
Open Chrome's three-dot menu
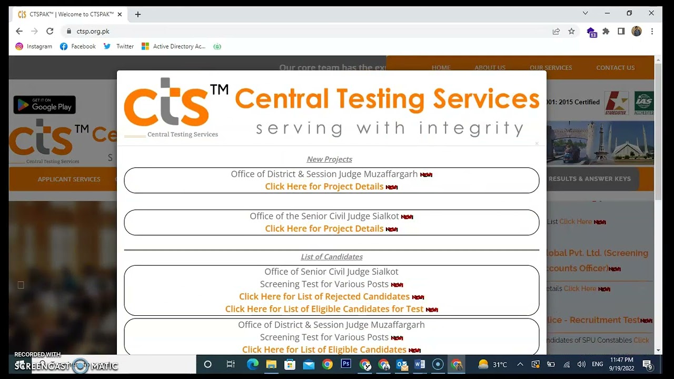652,31
